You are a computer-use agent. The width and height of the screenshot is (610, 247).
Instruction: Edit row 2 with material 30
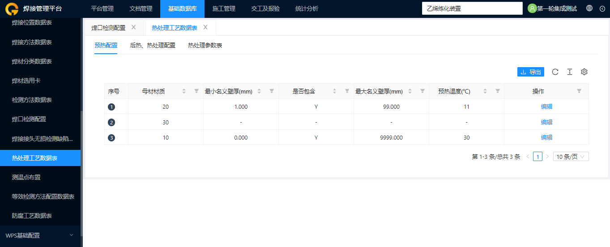[x=546, y=122]
